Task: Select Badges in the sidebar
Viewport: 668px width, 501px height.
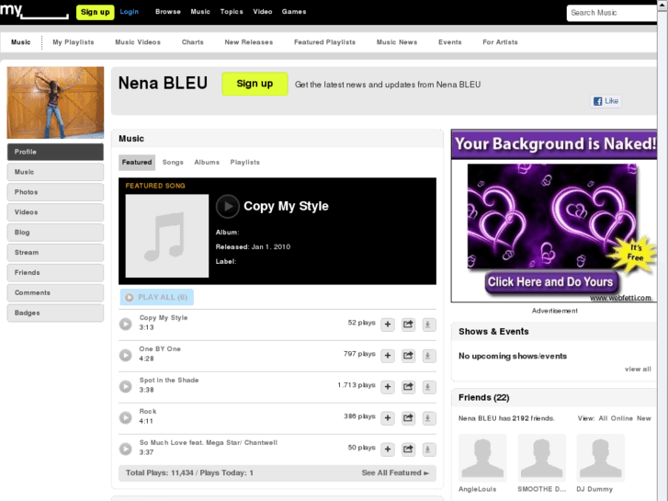Action: click(x=55, y=313)
